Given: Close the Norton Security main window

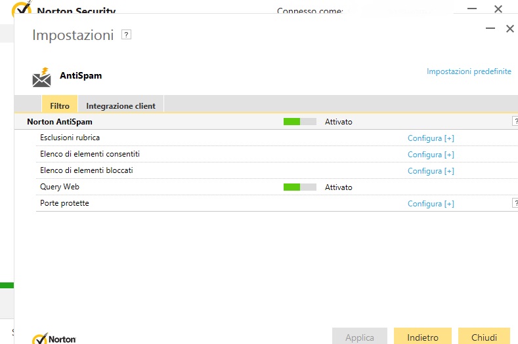Looking at the screenshot, I should tap(498, 9).
